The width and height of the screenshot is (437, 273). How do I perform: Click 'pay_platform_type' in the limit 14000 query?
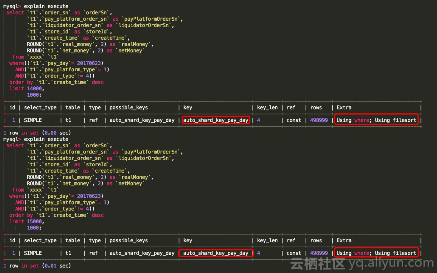click(70, 69)
